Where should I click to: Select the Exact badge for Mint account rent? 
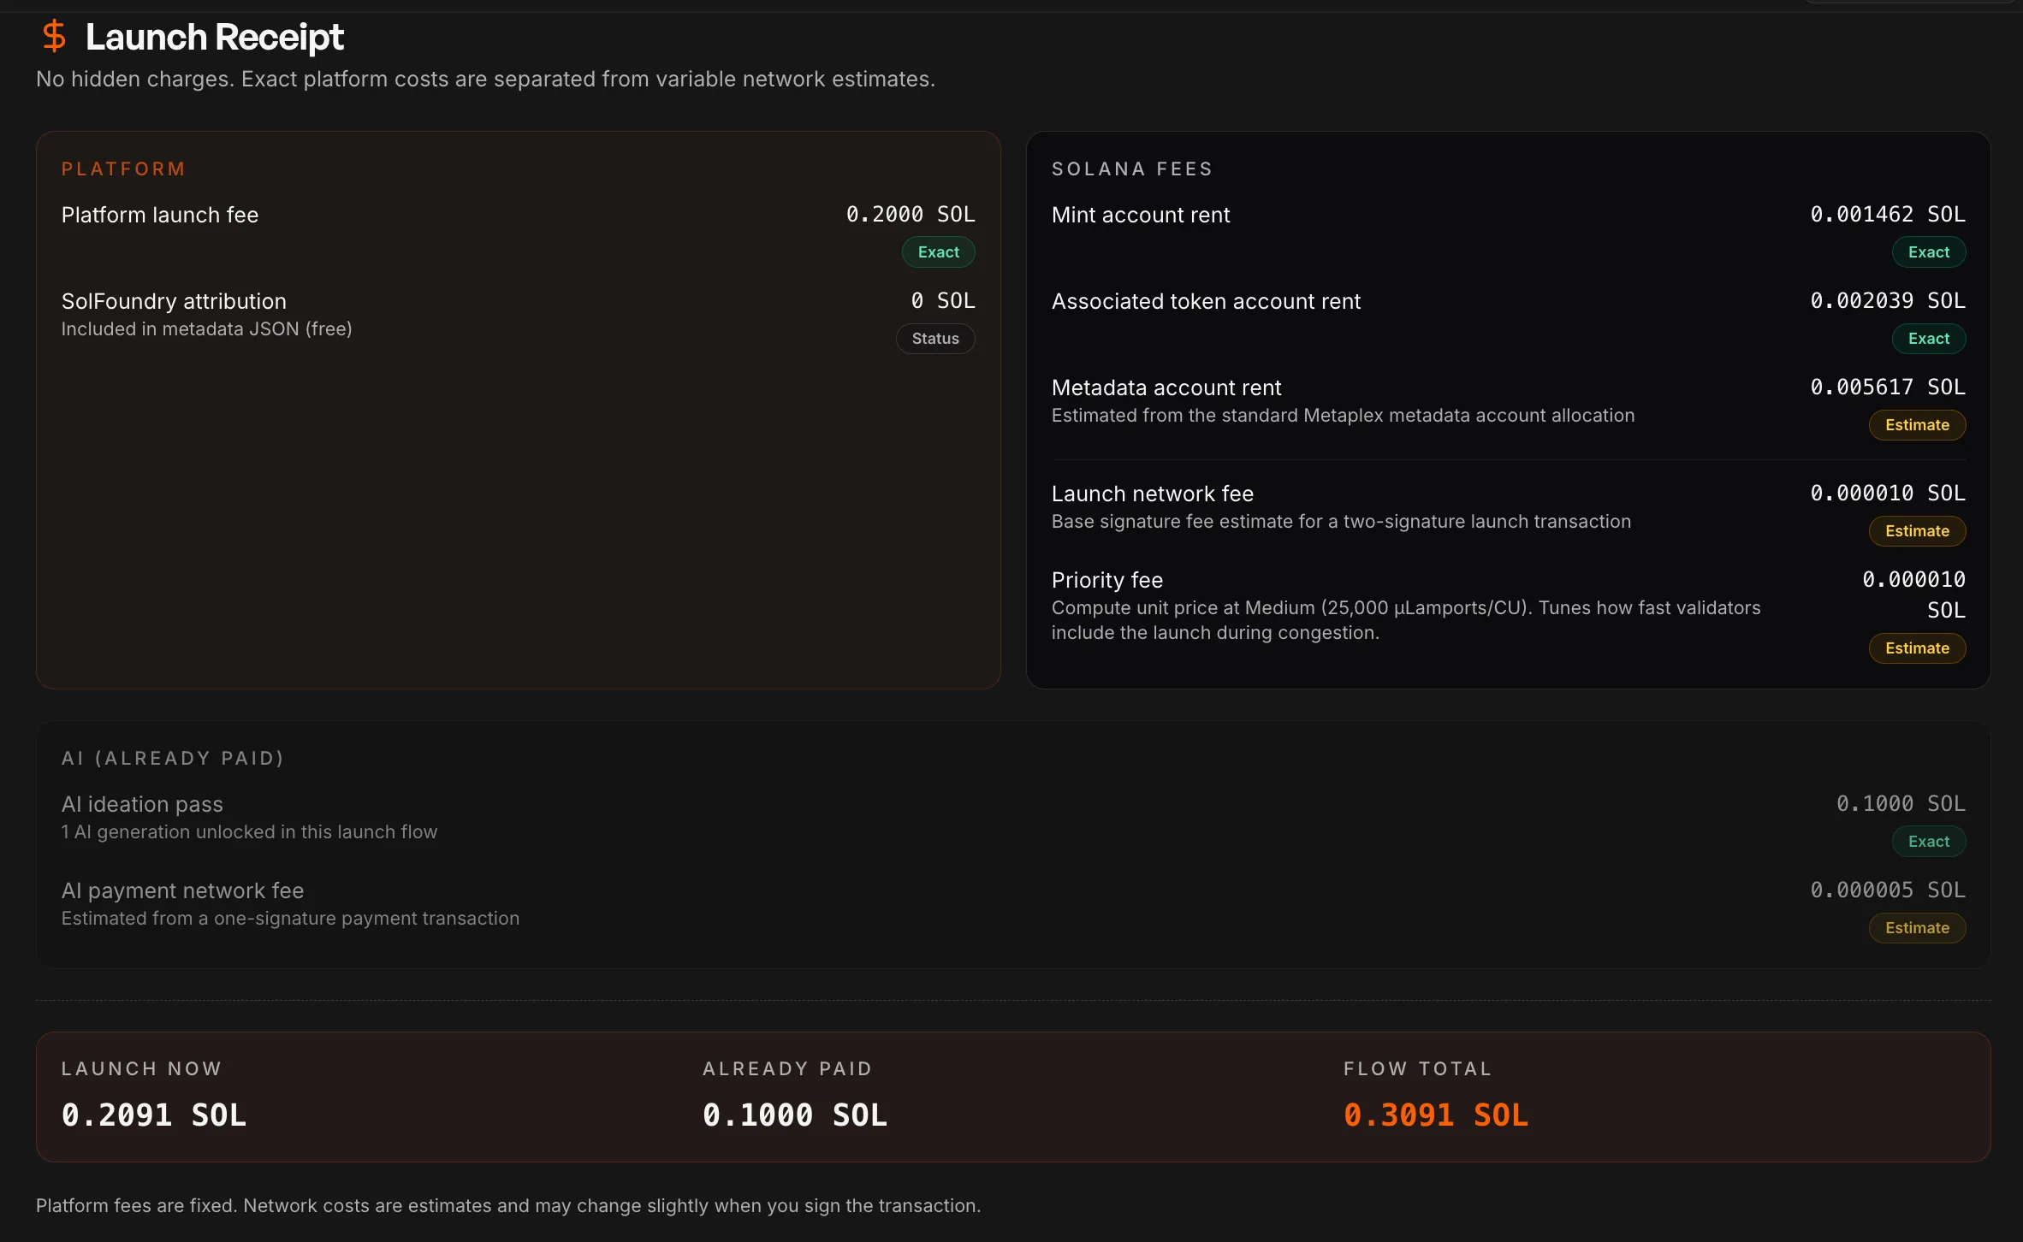coord(1928,252)
